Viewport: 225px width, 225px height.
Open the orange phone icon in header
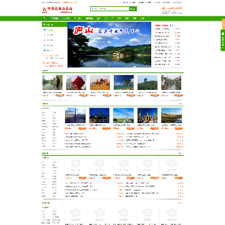tap(164, 8)
